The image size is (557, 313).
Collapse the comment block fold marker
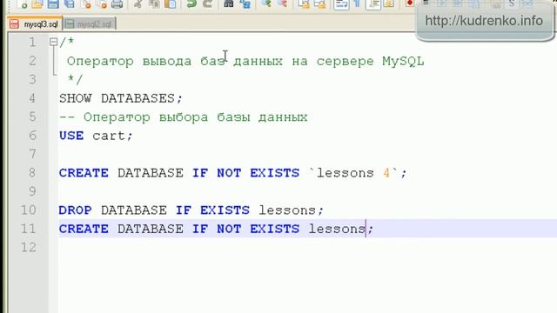54,42
